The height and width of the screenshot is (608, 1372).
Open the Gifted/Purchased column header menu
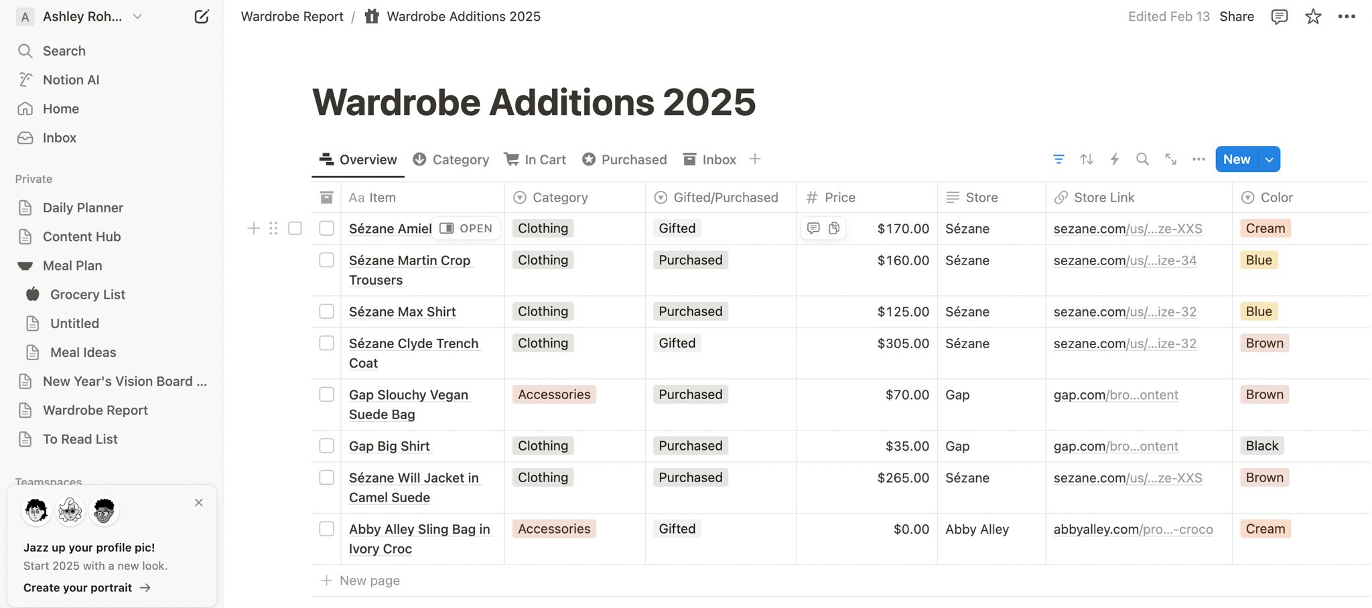[x=721, y=198]
